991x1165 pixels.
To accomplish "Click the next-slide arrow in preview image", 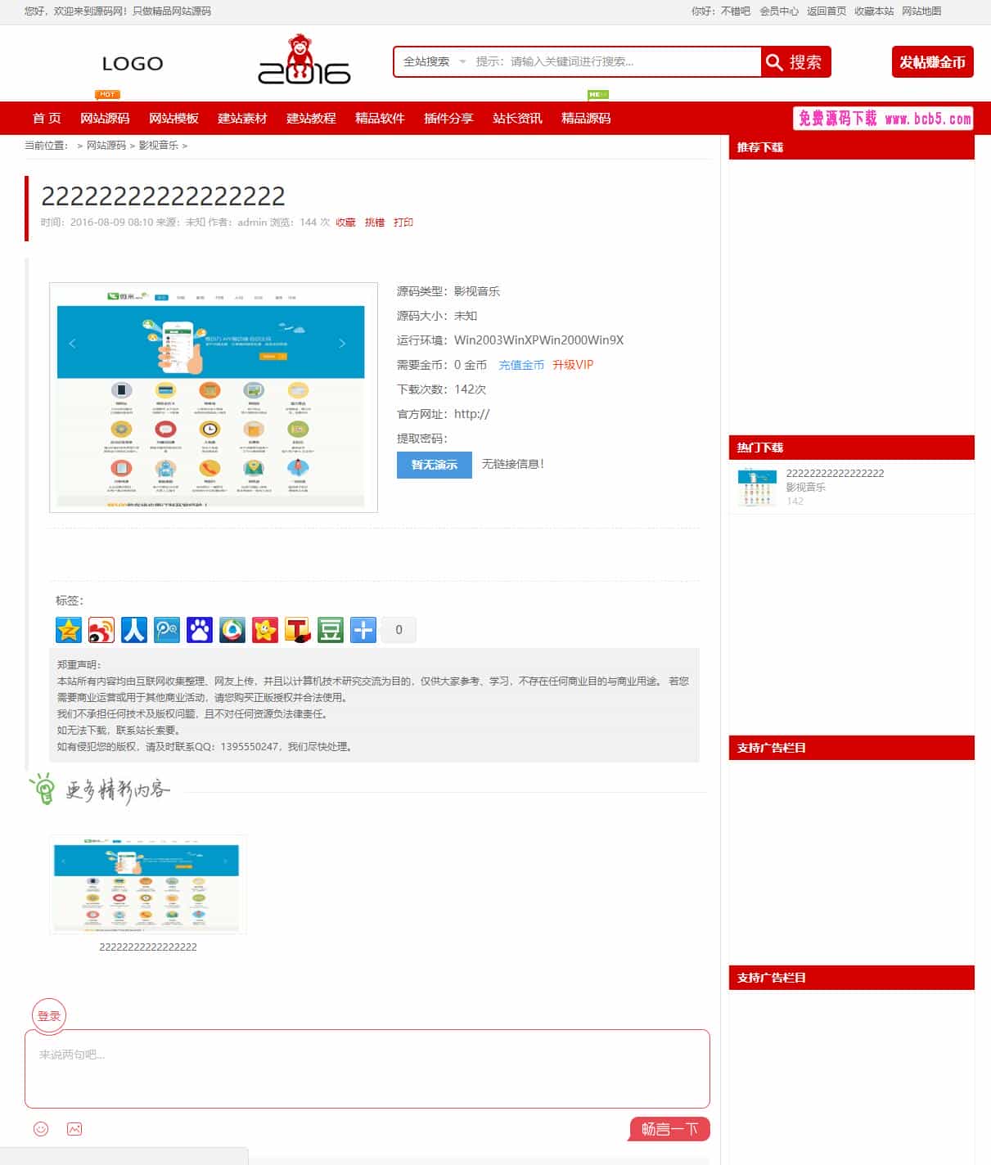I will [x=342, y=343].
